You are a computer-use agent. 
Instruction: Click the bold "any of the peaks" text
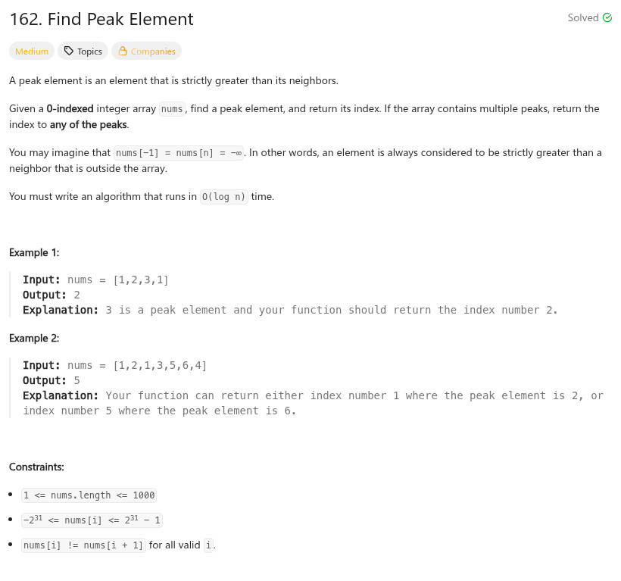click(x=89, y=124)
